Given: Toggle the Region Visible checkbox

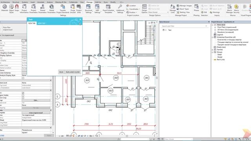Looking at the screenshot, I should (x=23, y=95).
